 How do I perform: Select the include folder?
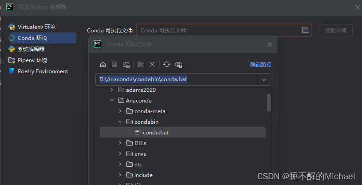tap(139, 175)
